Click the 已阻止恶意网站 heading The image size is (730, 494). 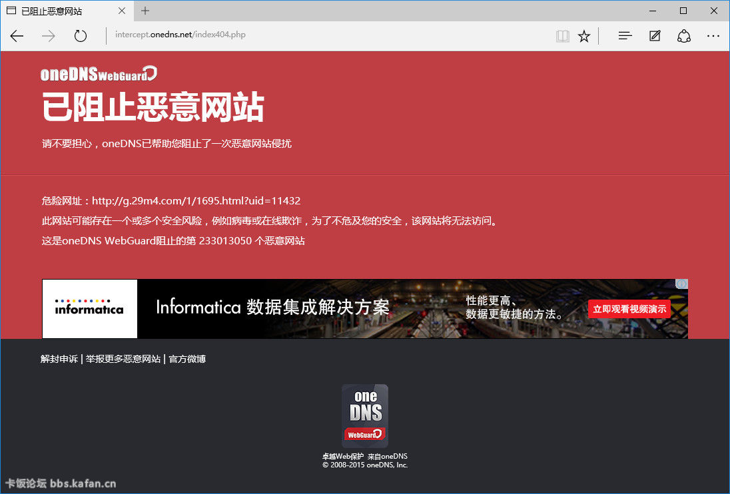tap(153, 107)
